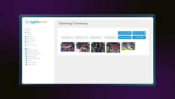175x99 pixels.
Task: Open the Download Gallery dropdown
Action: pyautogui.click(x=110, y=37)
